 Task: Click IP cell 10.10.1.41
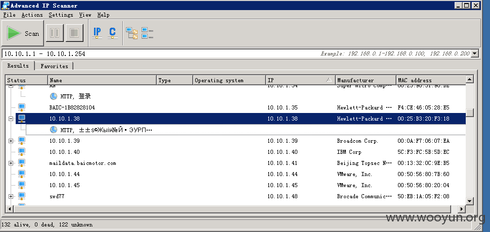pyautogui.click(x=283, y=163)
